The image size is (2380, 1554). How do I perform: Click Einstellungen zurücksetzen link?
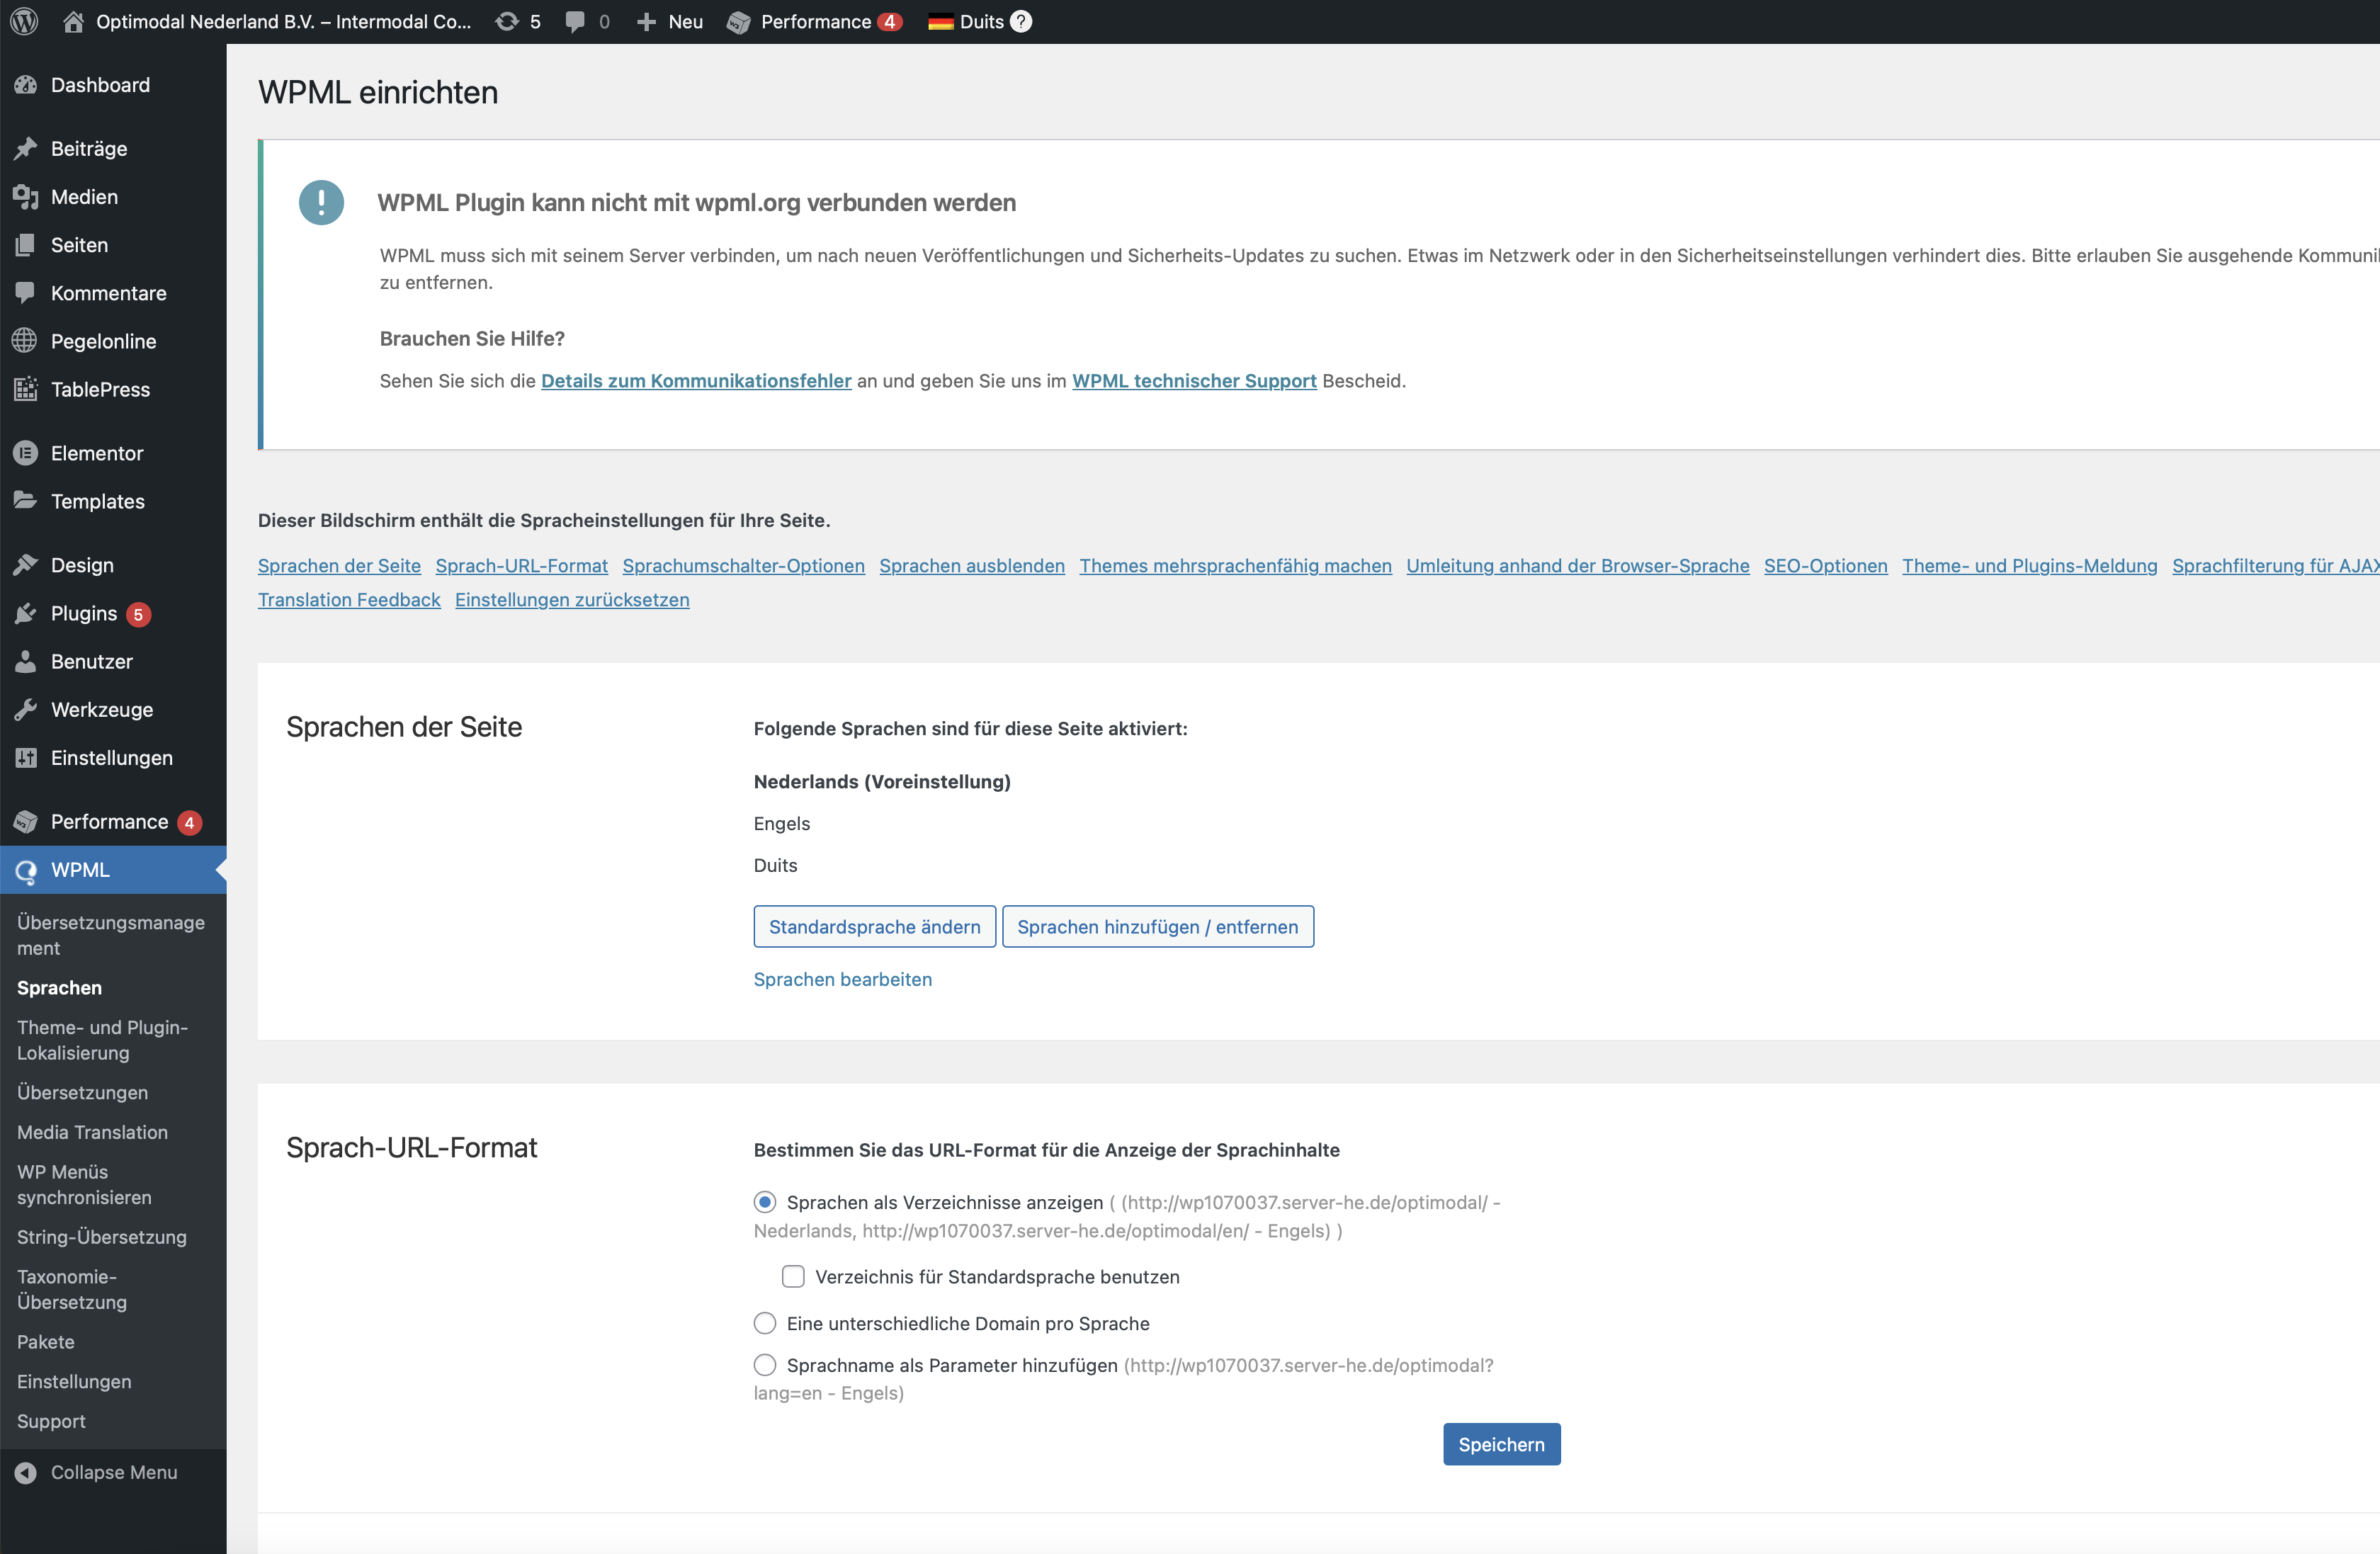[572, 599]
